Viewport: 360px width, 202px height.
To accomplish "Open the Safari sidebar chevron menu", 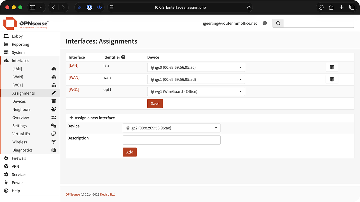I will (41, 7).
